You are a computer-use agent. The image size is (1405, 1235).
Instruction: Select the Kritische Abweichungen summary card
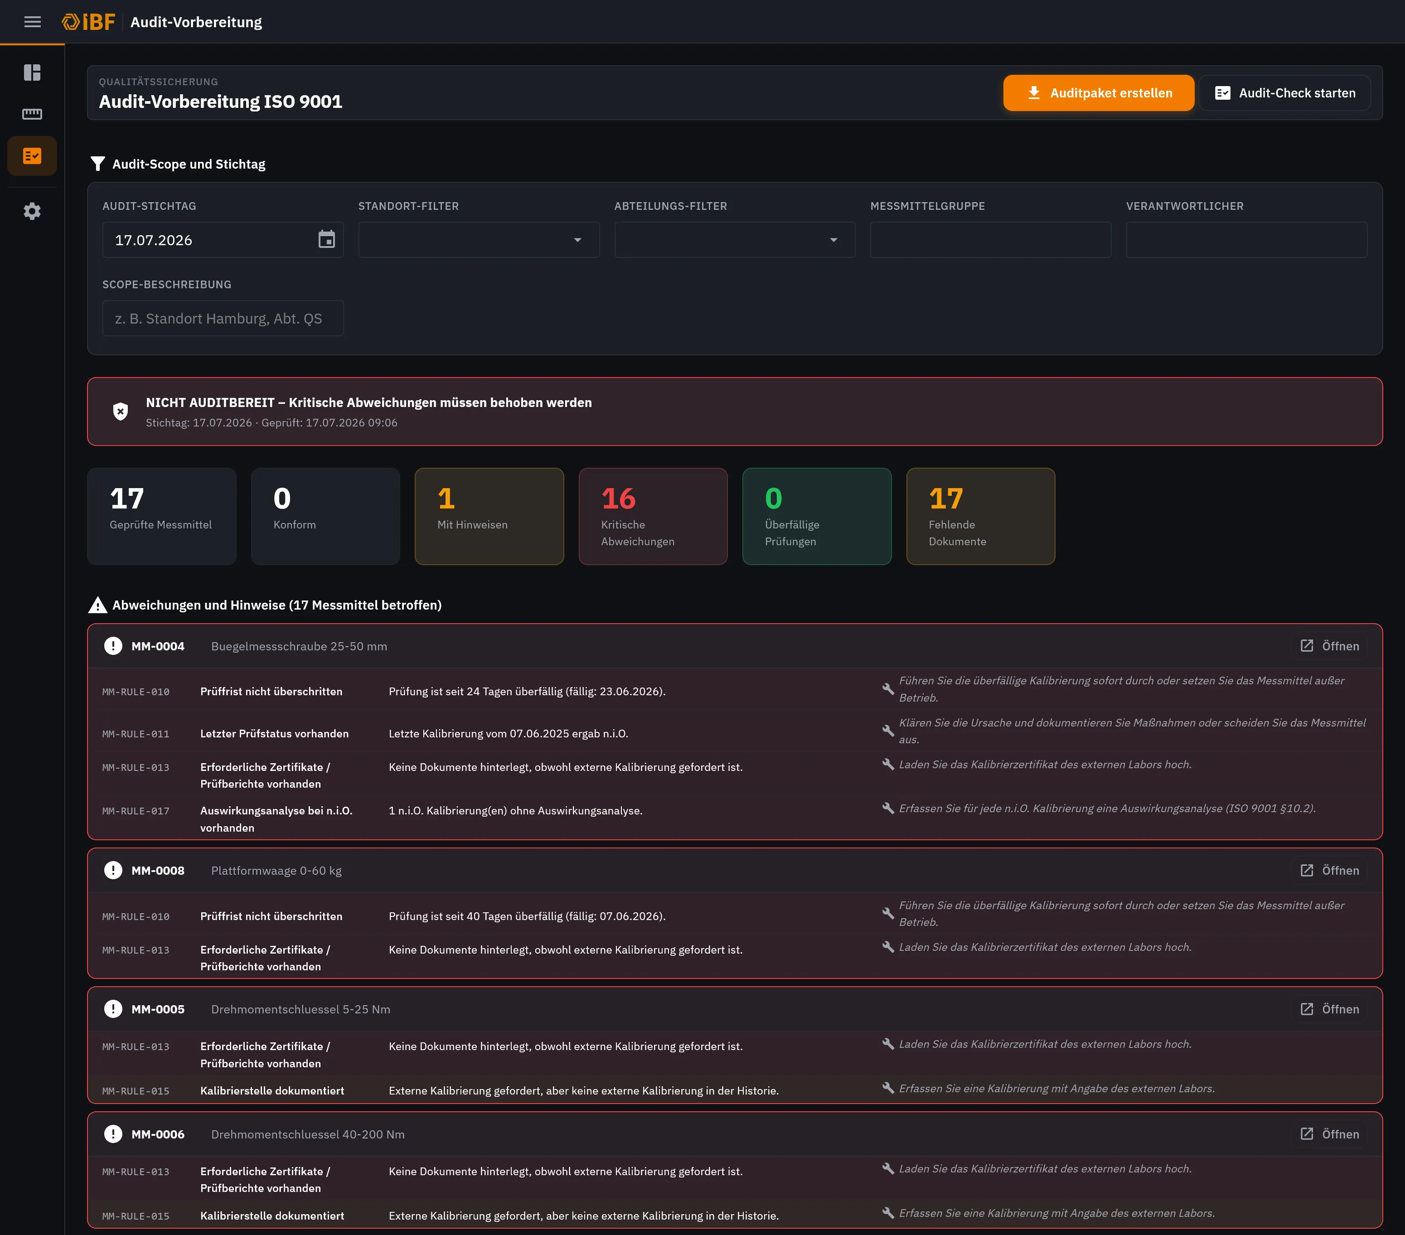coord(653,516)
